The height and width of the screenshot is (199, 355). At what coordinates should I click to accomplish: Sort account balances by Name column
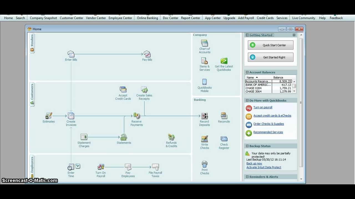(x=258, y=78)
